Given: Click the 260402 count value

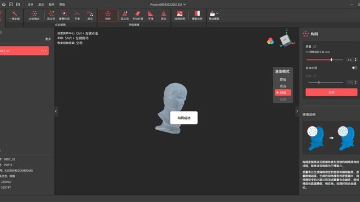Looking at the screenshot, I should coord(6,182).
